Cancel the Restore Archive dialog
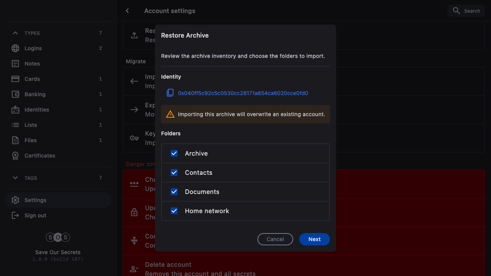The width and height of the screenshot is (491, 276). (x=275, y=239)
